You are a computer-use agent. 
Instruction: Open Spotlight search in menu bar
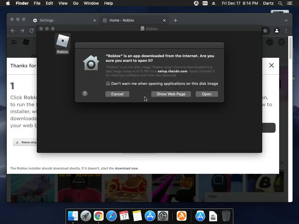click(280, 3)
